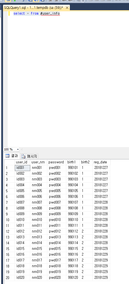
Task: Switch to the 결과 results tab
Action: pyautogui.click(x=12, y=156)
